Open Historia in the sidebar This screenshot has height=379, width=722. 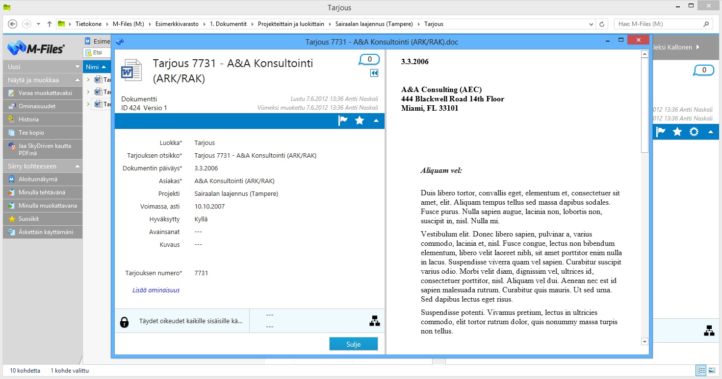tap(43, 119)
